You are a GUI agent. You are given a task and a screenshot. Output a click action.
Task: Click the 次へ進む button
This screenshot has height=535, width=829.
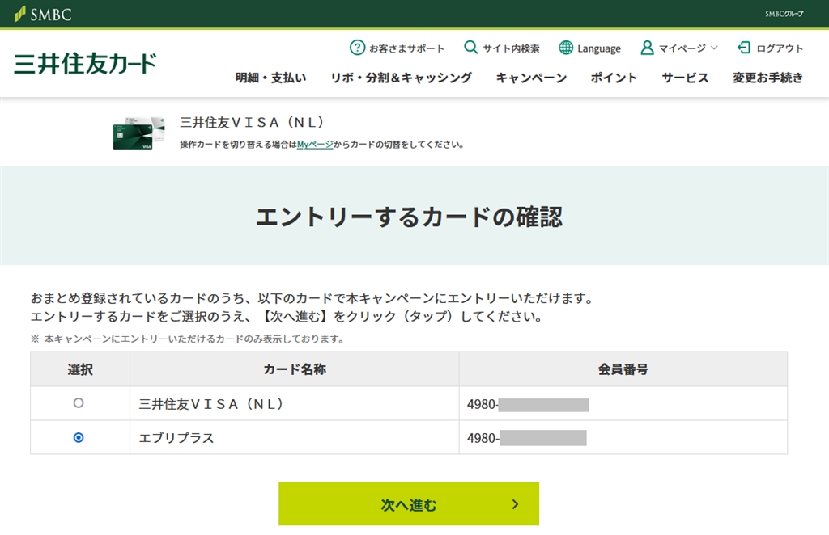point(409,503)
